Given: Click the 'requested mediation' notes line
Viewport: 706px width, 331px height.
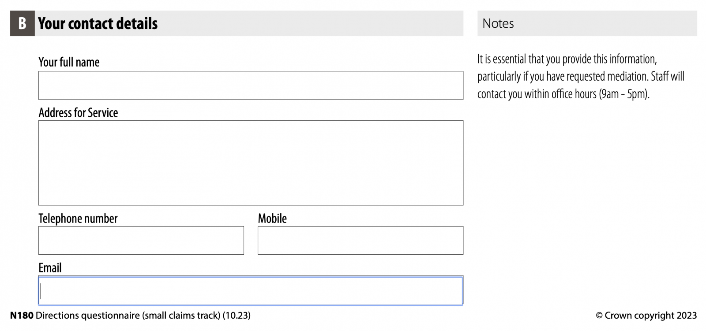Looking at the screenshot, I should (581, 77).
